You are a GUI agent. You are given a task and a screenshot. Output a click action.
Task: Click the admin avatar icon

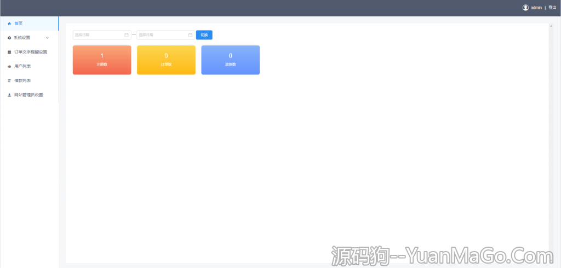coord(525,8)
